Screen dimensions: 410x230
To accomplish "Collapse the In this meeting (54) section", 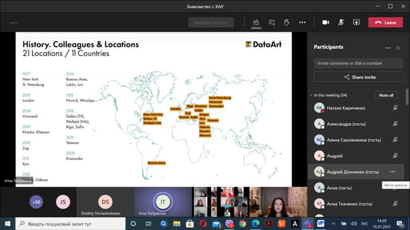I will point(311,95).
